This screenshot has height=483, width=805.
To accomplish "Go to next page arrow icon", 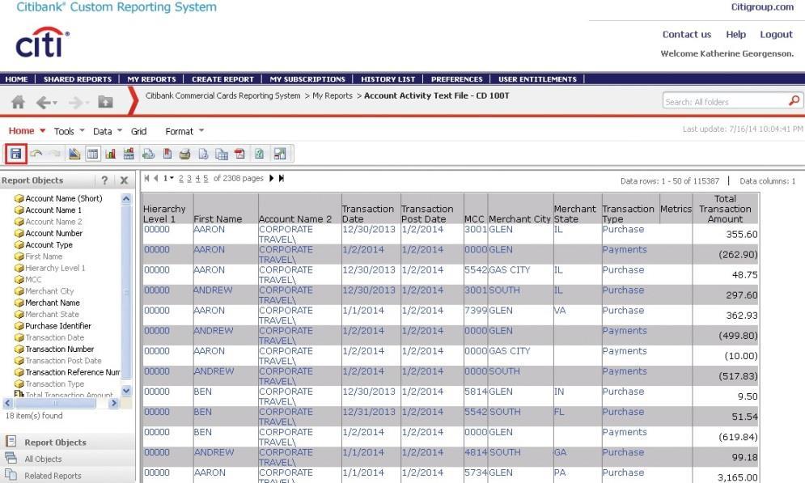I will pyautogui.click(x=272, y=178).
